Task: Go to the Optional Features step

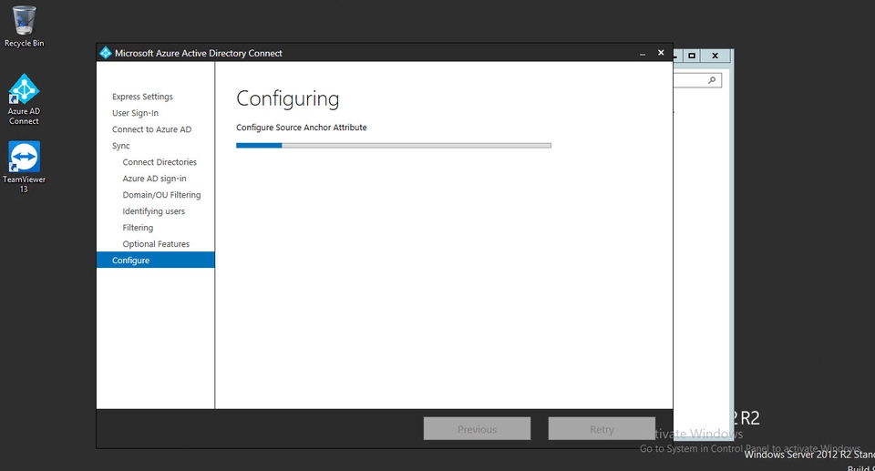Action: tap(156, 244)
